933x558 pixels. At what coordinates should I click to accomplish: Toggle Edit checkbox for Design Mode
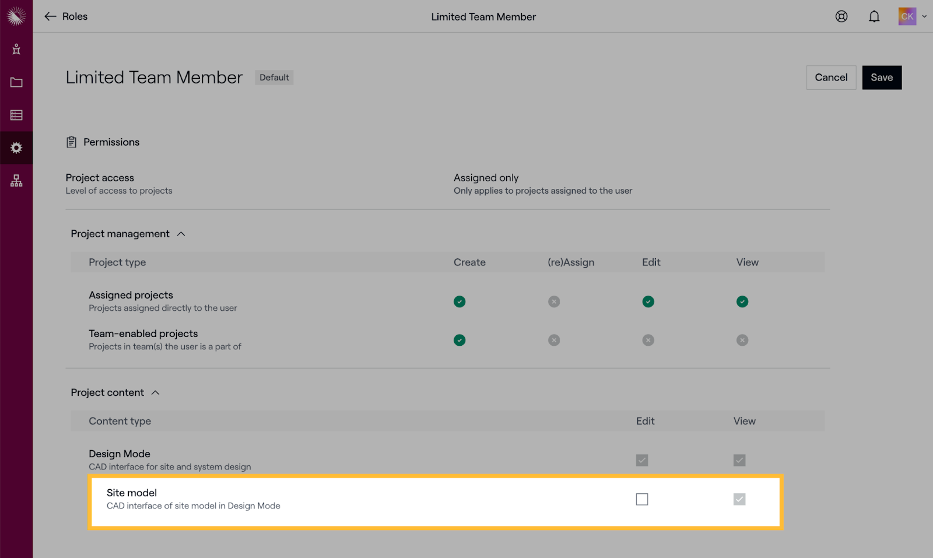(x=642, y=460)
